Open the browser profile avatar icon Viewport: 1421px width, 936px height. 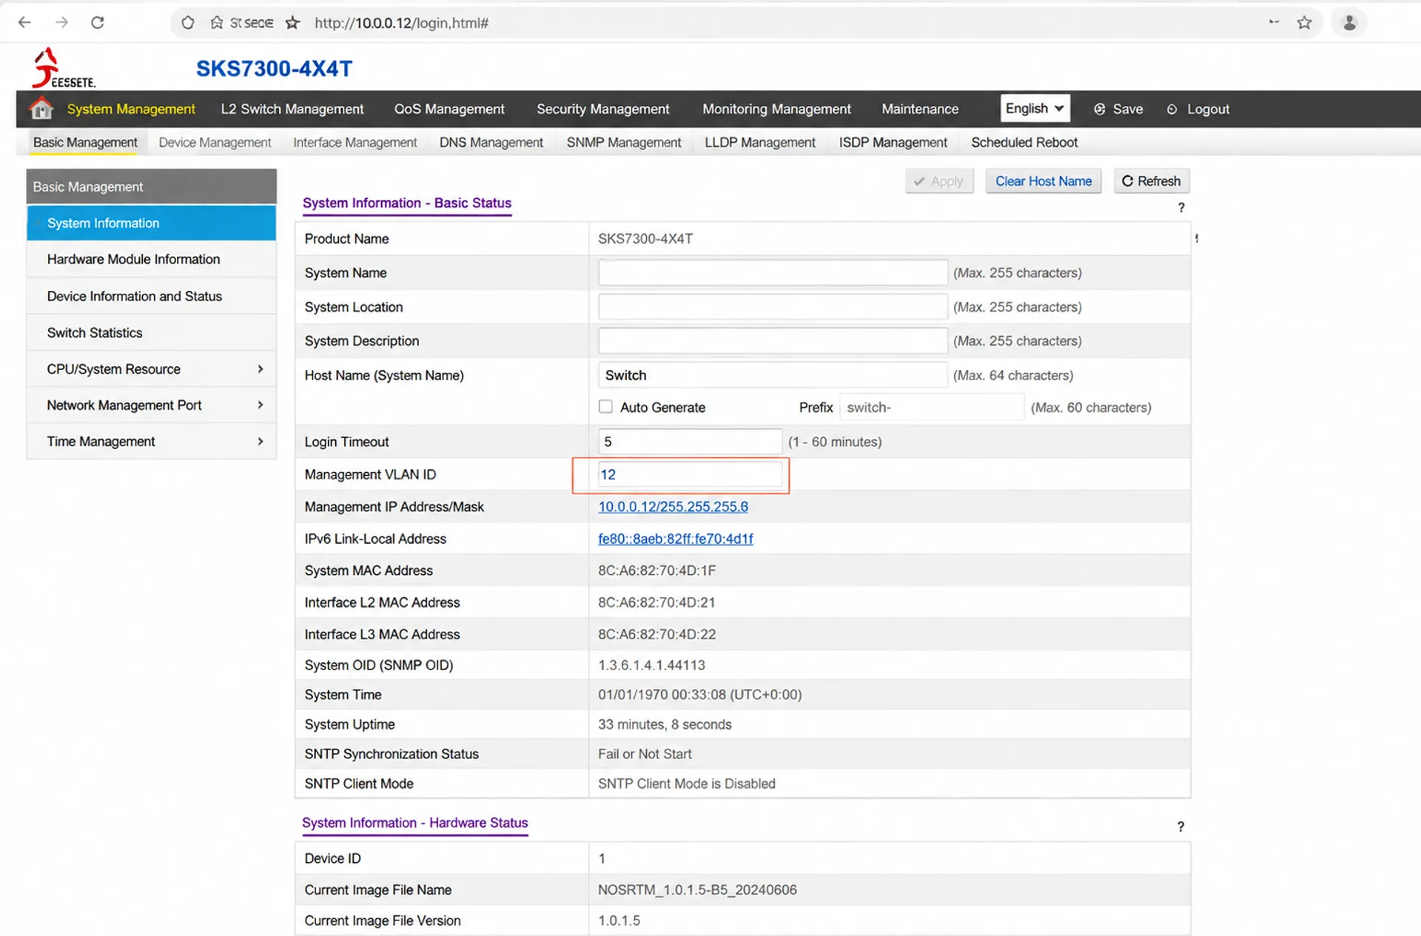1349,23
